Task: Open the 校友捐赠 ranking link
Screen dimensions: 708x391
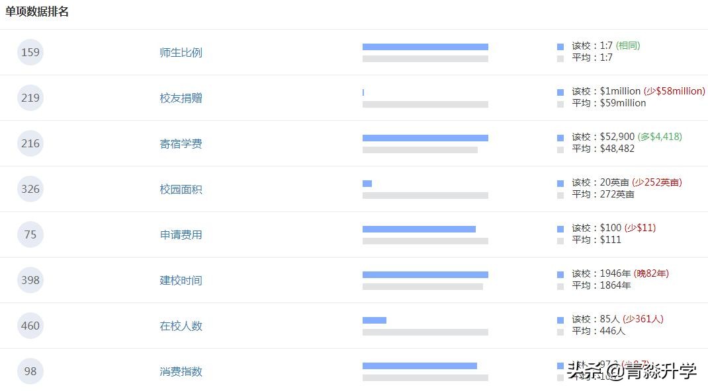Action: click(181, 98)
